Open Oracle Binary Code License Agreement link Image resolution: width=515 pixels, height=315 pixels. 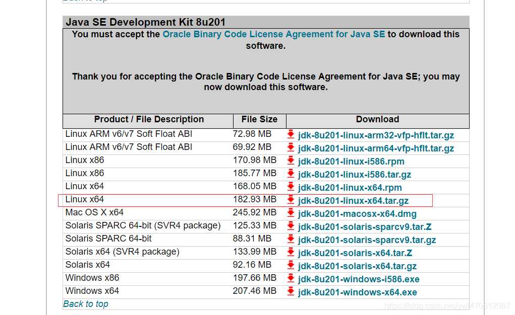tap(273, 34)
